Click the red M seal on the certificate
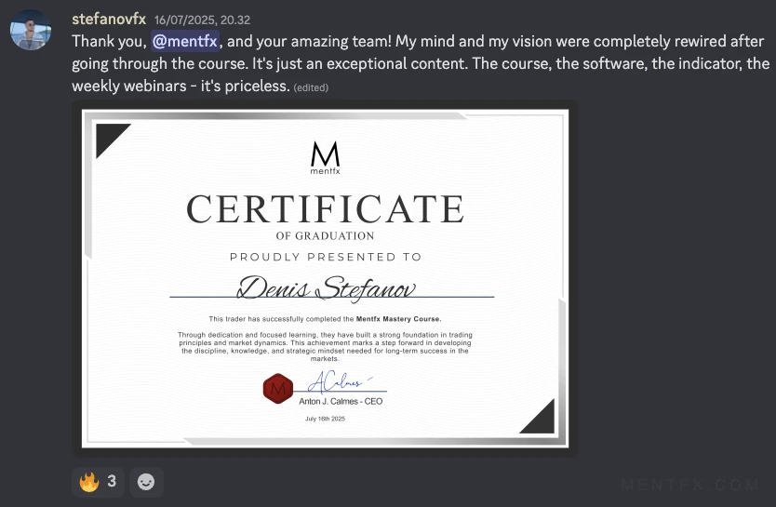This screenshot has width=776, height=507. tap(277, 388)
